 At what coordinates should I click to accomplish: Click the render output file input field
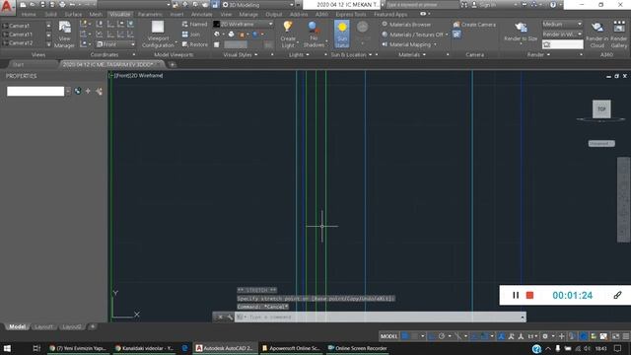562,44
